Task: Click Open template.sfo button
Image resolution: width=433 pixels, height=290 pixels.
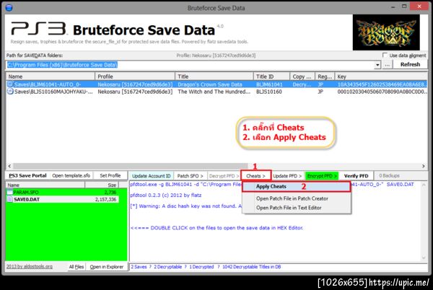Action: pos(71,175)
